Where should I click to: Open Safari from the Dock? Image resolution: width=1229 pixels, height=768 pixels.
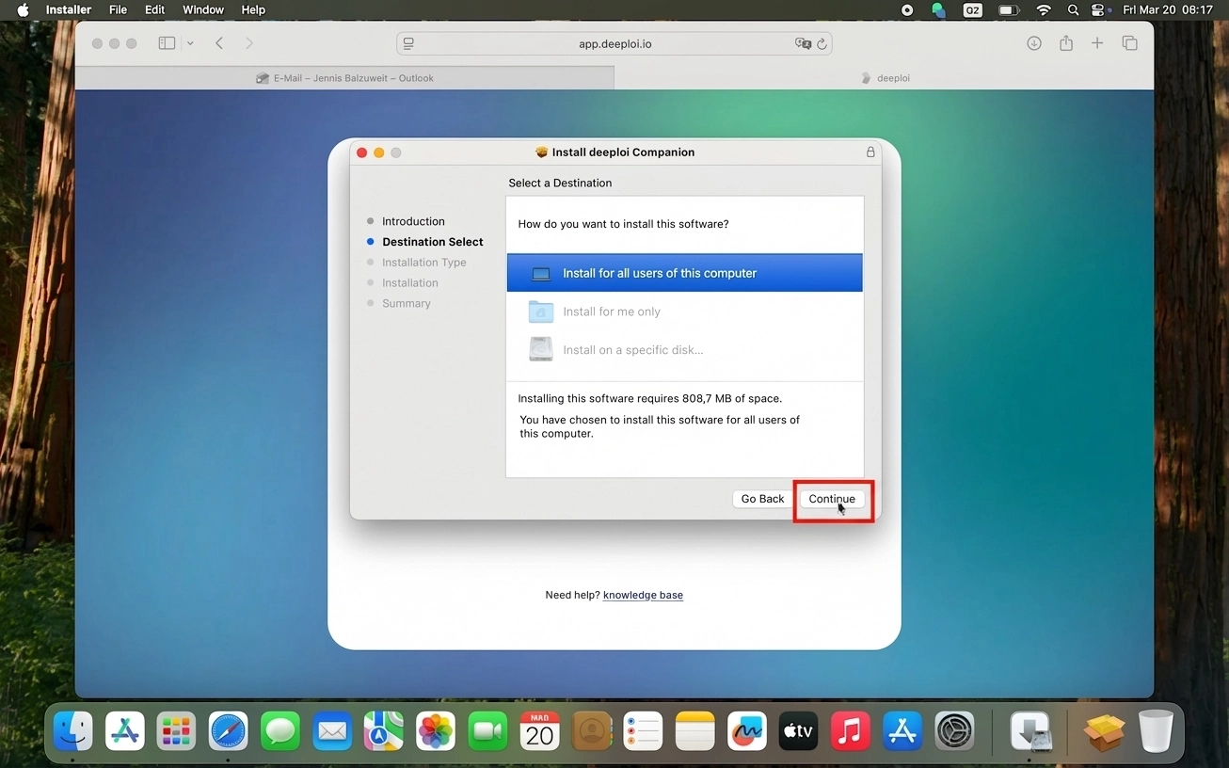pyautogui.click(x=228, y=730)
